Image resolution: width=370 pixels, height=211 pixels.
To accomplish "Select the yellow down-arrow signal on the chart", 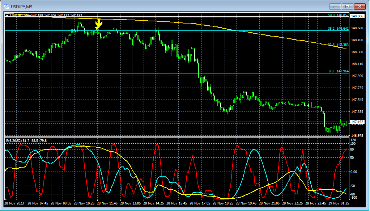I will pos(99,23).
